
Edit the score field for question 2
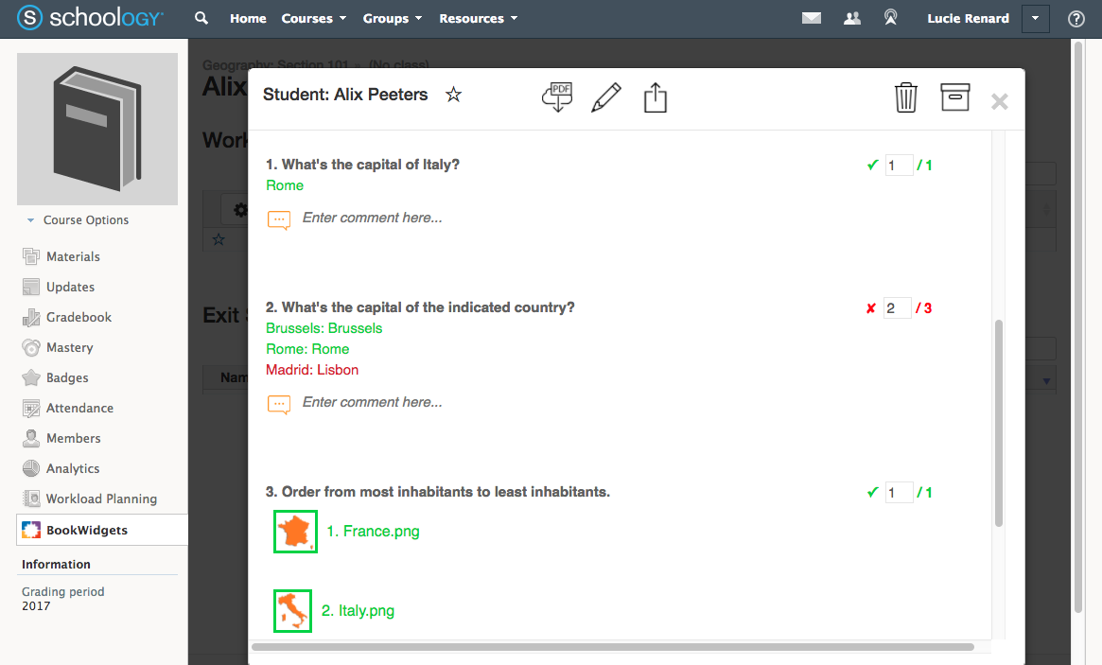tap(897, 307)
